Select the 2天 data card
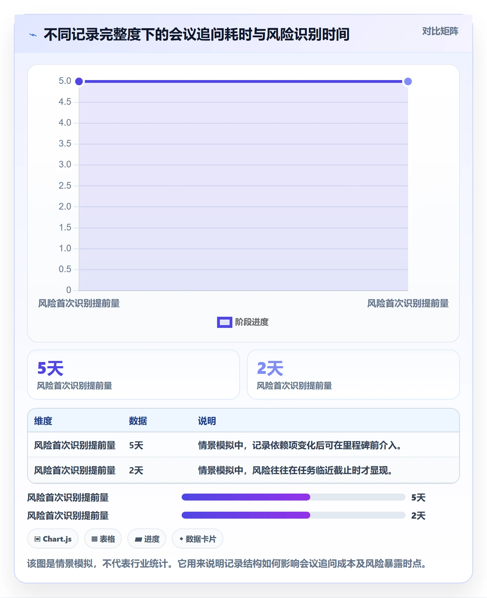The image size is (487, 598). (x=353, y=375)
